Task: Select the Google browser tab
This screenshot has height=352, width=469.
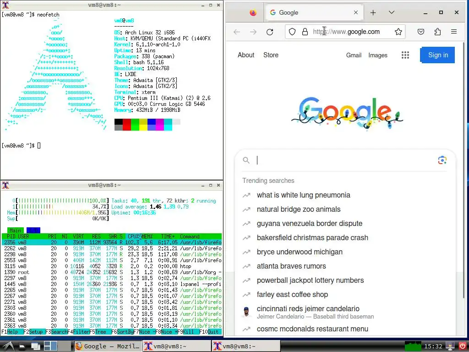Action: pyautogui.click(x=314, y=12)
